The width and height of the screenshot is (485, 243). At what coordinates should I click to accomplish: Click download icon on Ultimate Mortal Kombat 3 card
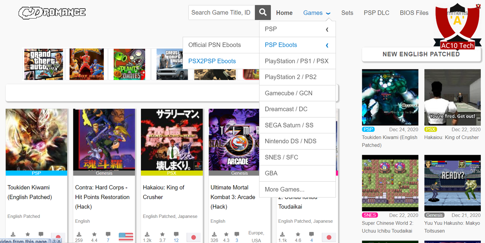(x=214, y=234)
